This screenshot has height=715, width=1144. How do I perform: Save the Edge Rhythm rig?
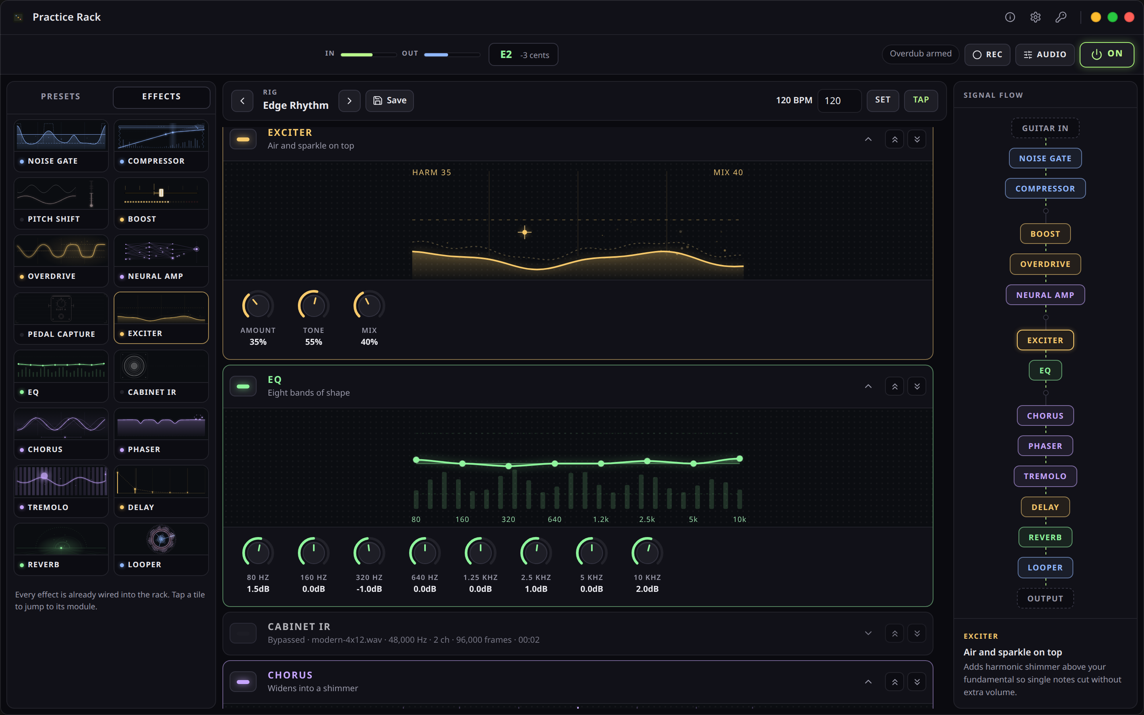click(390, 101)
